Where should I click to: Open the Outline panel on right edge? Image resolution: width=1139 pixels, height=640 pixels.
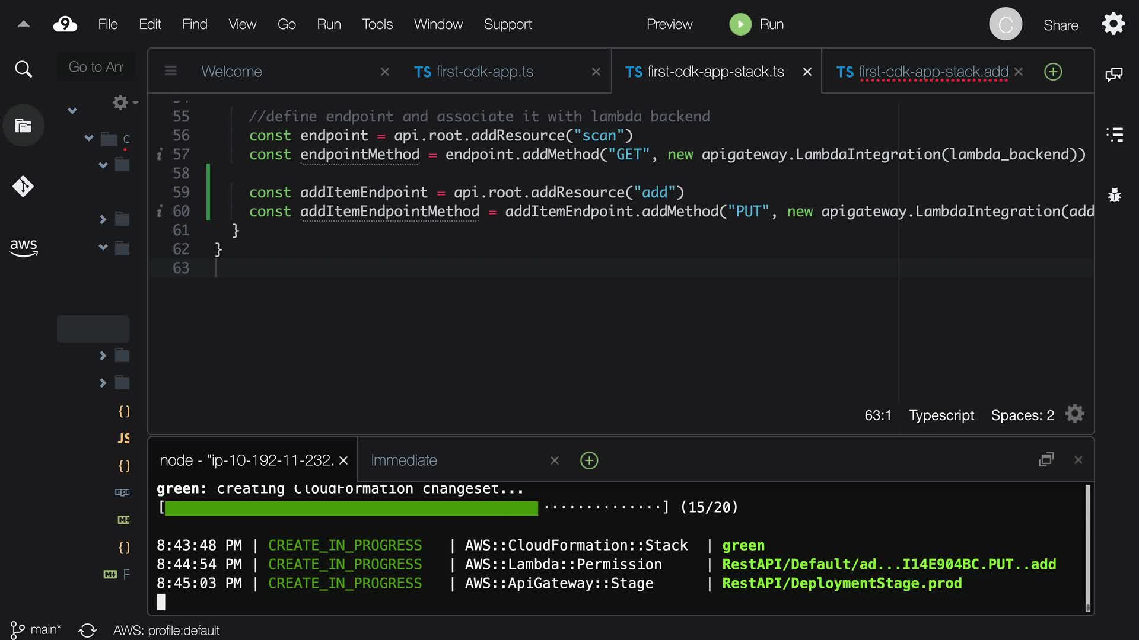[x=1115, y=135]
